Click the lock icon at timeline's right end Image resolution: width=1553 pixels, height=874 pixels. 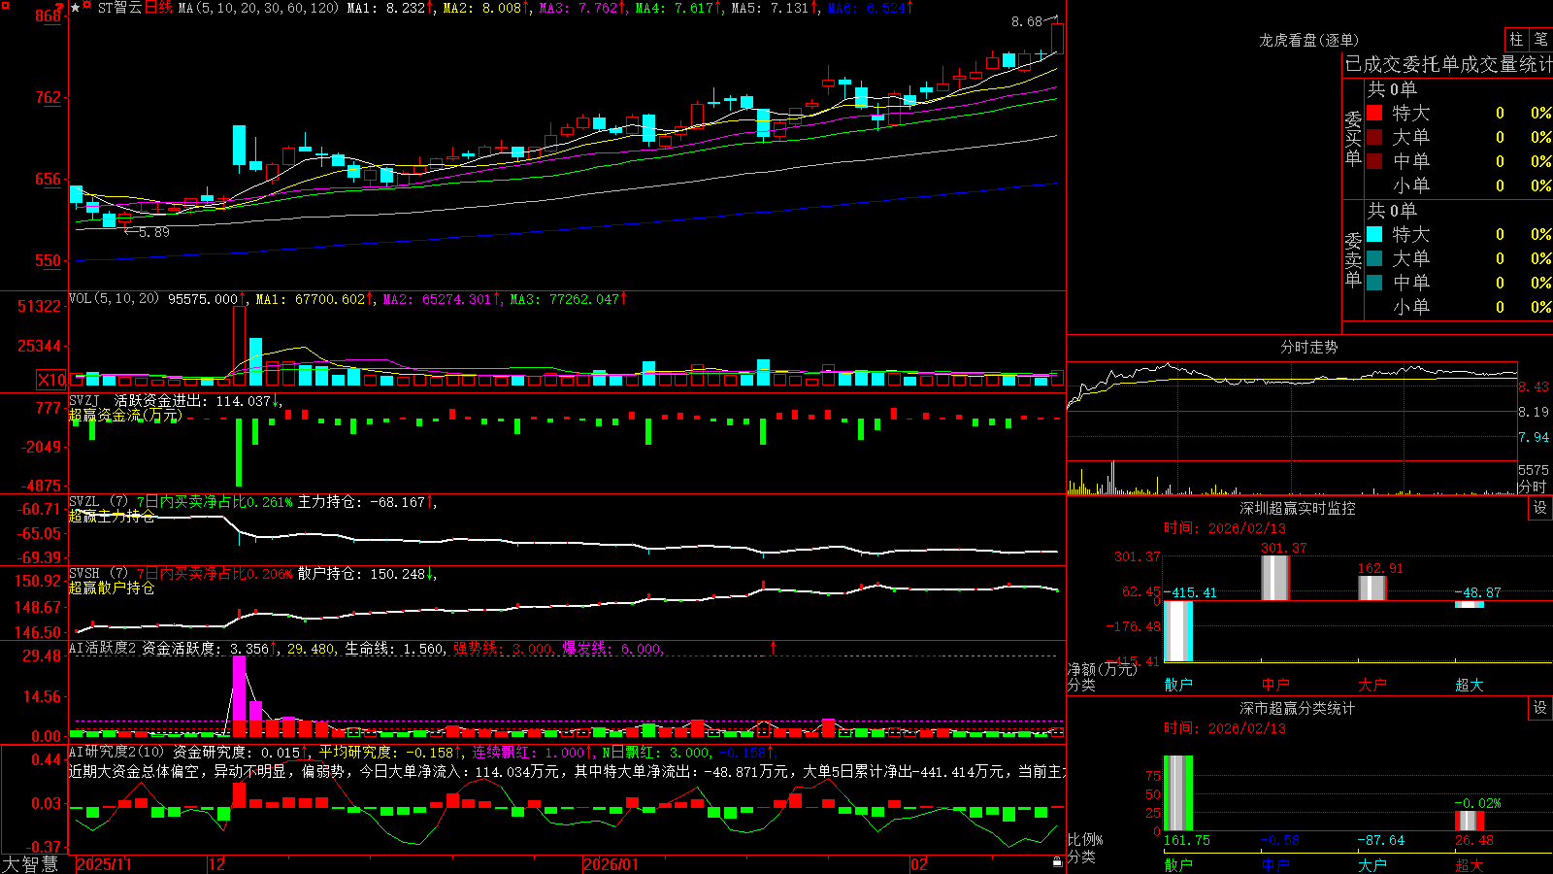coord(1057,862)
